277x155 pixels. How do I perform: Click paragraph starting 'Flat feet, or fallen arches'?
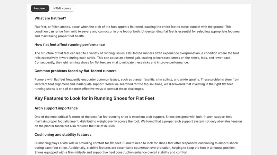(138, 31)
